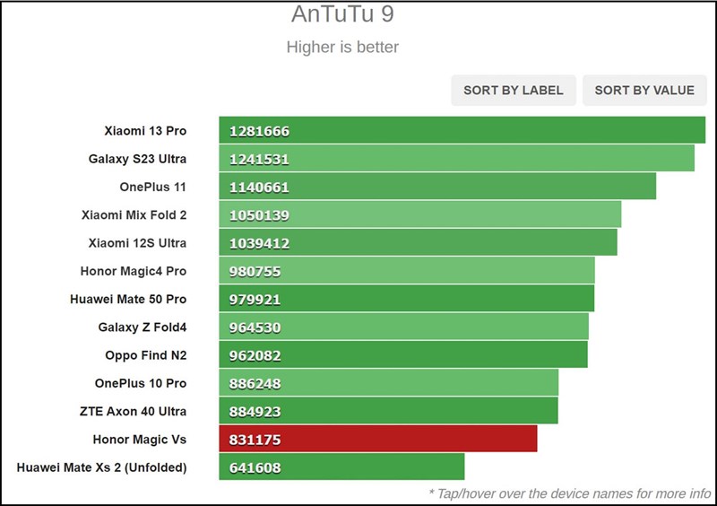Screen dimensions: 717x506
Task: Open the OnePlus 10 Pro label
Action: pos(141,383)
